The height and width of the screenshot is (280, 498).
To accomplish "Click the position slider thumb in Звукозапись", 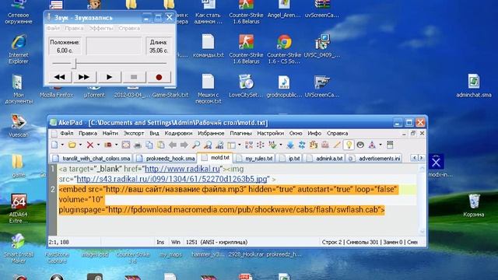I will coord(74,64).
